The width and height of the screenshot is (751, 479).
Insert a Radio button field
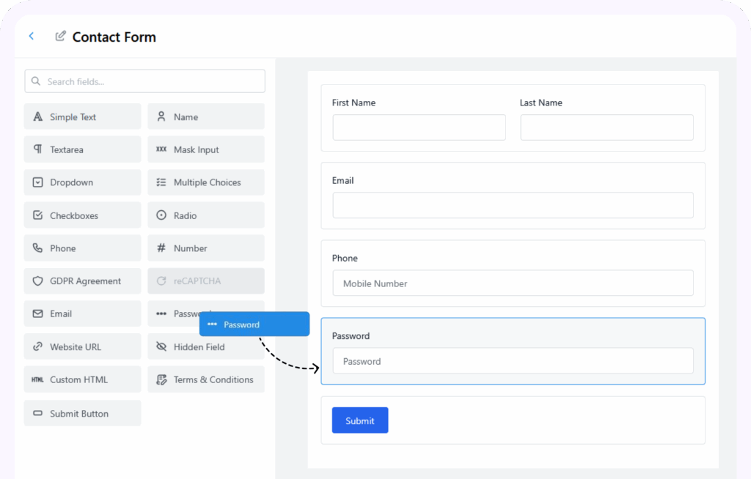point(206,215)
